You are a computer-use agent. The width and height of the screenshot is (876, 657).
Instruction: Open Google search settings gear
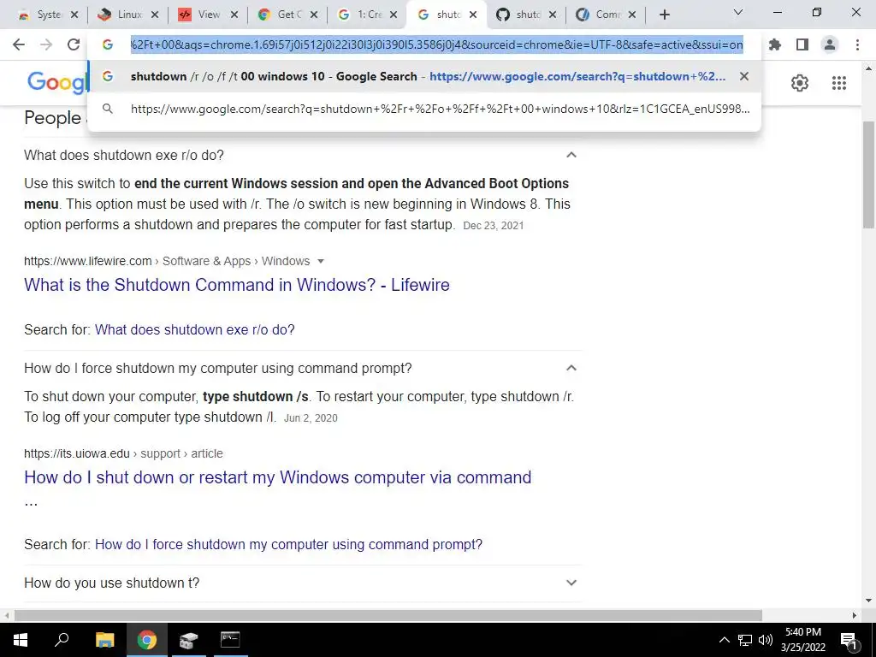tap(800, 83)
